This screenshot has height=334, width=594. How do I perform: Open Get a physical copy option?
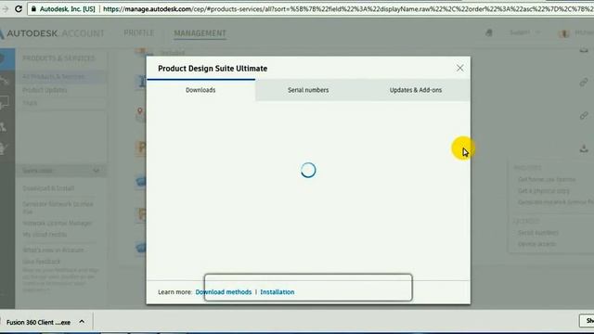coord(544,191)
